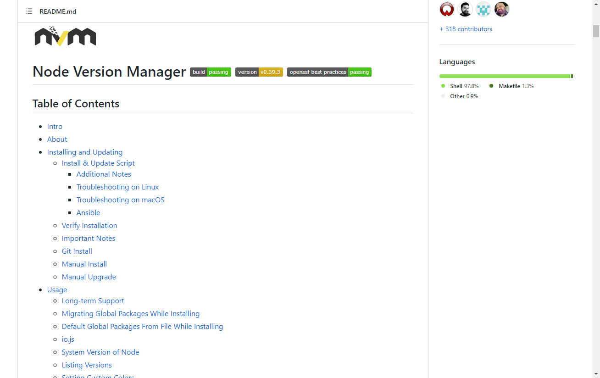Image resolution: width=600 pixels, height=378 pixels.
Task: Click the Languages sidebar heading
Action: pos(457,62)
